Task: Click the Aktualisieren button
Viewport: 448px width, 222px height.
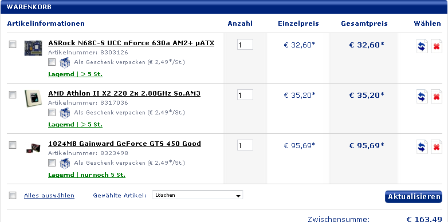Action: (414, 197)
